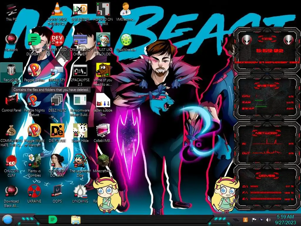Click the SYSTEM widget header
The width and height of the screenshot is (301, 226).
pyautogui.click(x=267, y=86)
